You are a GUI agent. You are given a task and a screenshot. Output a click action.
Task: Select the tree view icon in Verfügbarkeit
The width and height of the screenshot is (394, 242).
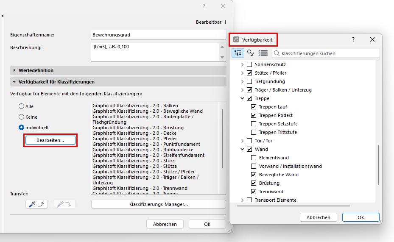tap(238, 53)
